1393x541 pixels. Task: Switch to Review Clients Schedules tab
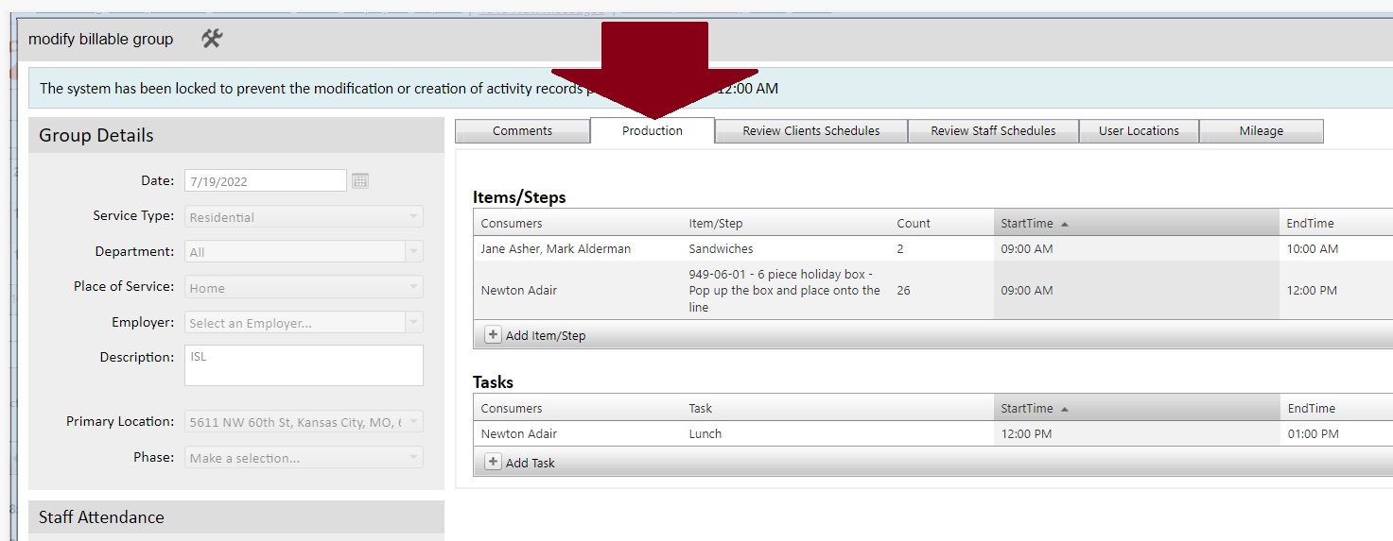tap(811, 131)
